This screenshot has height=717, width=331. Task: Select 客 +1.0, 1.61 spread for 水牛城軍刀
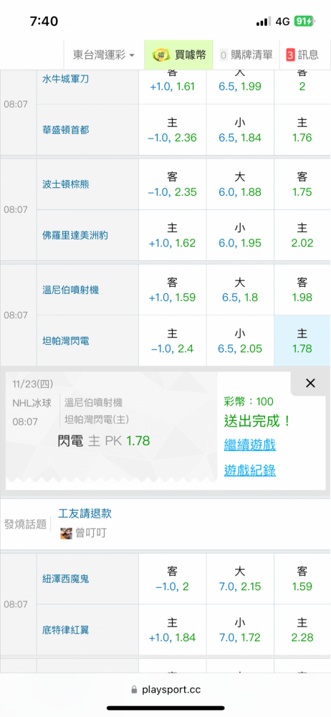(173, 87)
